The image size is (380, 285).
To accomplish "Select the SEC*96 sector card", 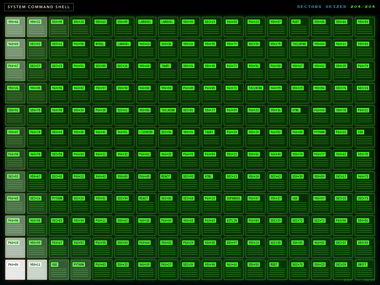I will 168,137.
